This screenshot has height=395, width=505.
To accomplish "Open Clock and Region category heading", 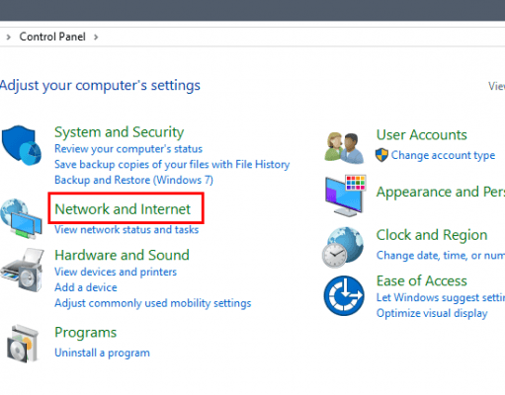I will (x=432, y=235).
